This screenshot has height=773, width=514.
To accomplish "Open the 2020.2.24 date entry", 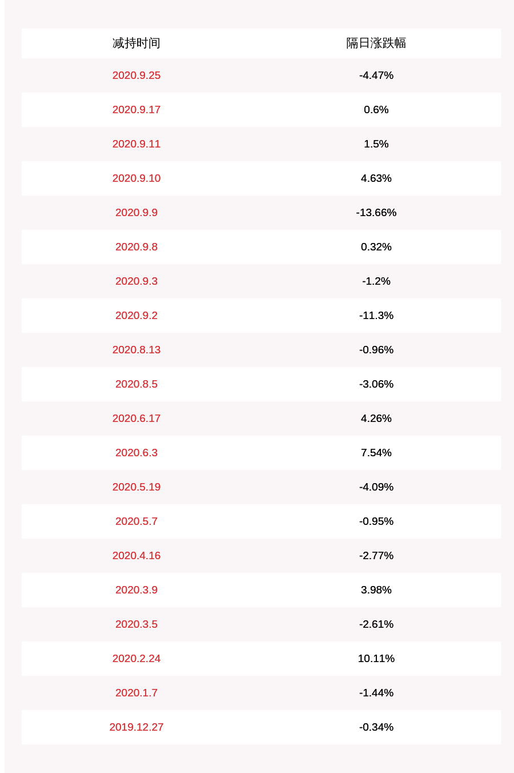I will click(x=136, y=659).
